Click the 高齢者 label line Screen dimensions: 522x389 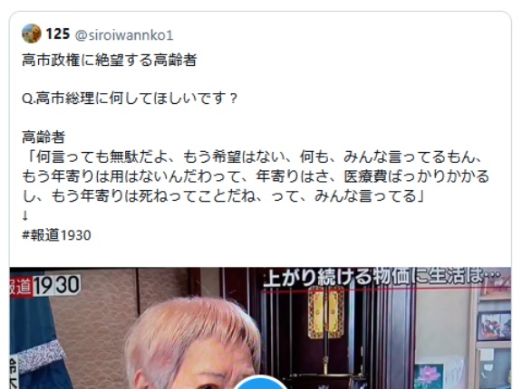pos(43,138)
